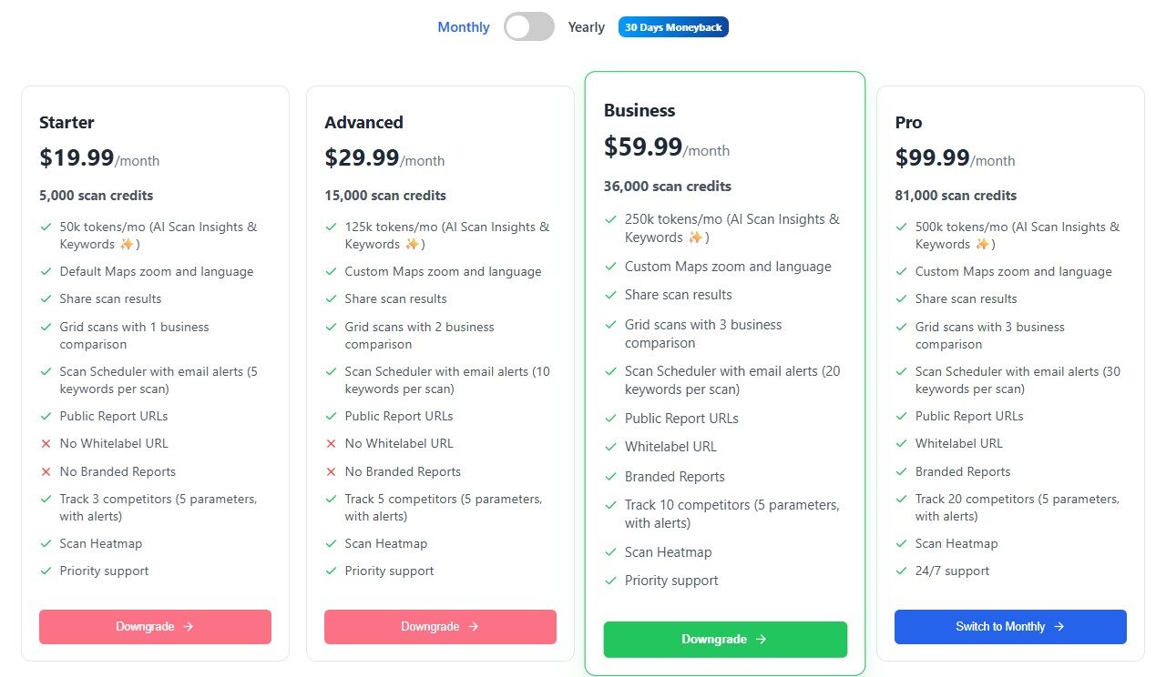The width and height of the screenshot is (1156, 677).
Task: Click the Business plan title
Action: (x=639, y=110)
